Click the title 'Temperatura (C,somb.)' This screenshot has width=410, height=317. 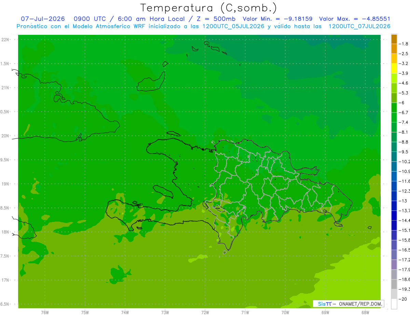point(209,8)
